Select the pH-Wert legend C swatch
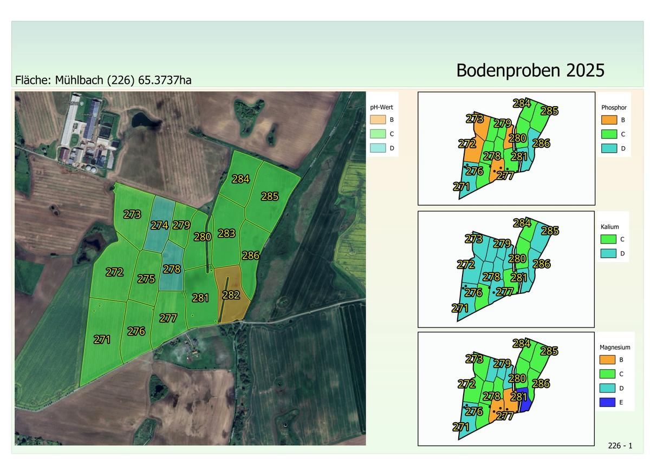The height and width of the screenshot is (459, 650). tap(378, 134)
